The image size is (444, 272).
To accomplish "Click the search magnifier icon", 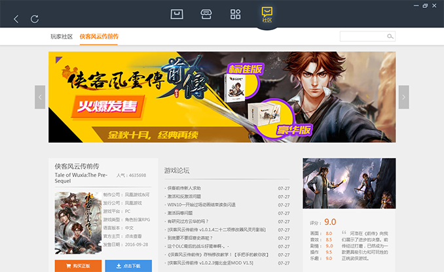I will [390, 36].
